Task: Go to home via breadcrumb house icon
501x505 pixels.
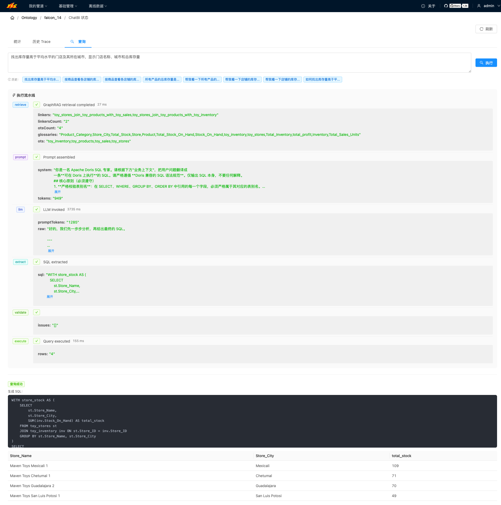Action: 12,18
